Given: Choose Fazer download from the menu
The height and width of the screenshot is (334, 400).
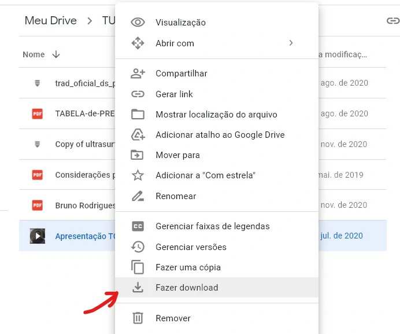Looking at the screenshot, I should 217,287.
